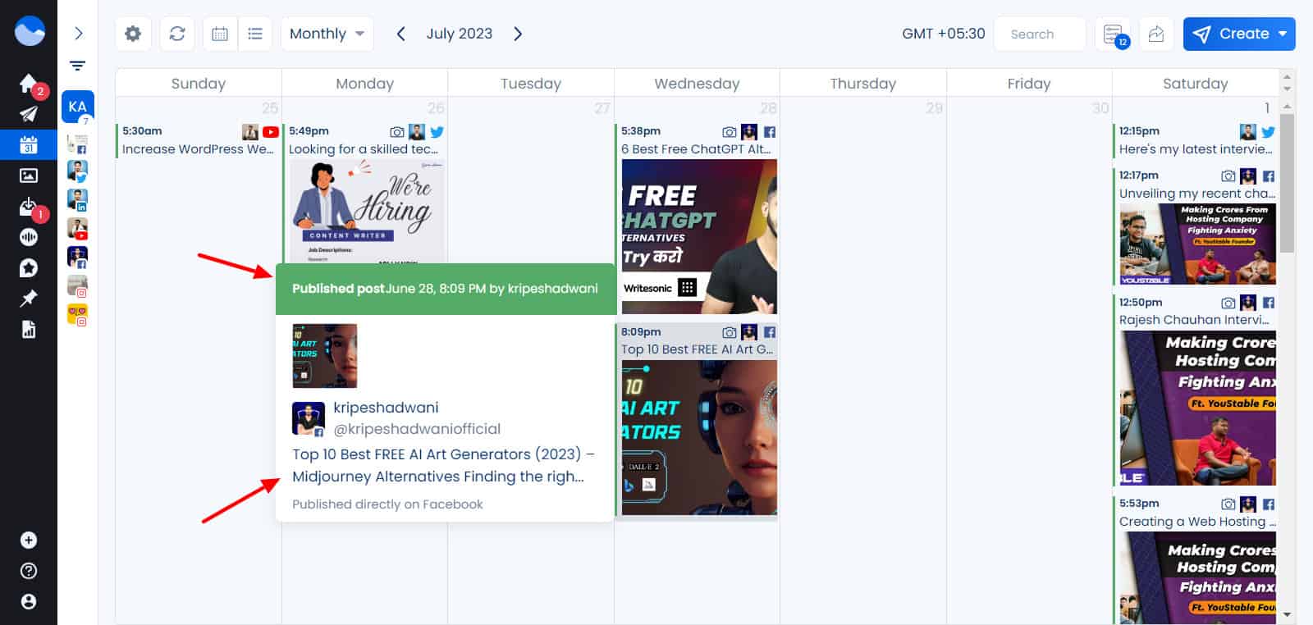1313x625 pixels.
Task: Go to previous month before July 2023
Action: click(x=400, y=34)
